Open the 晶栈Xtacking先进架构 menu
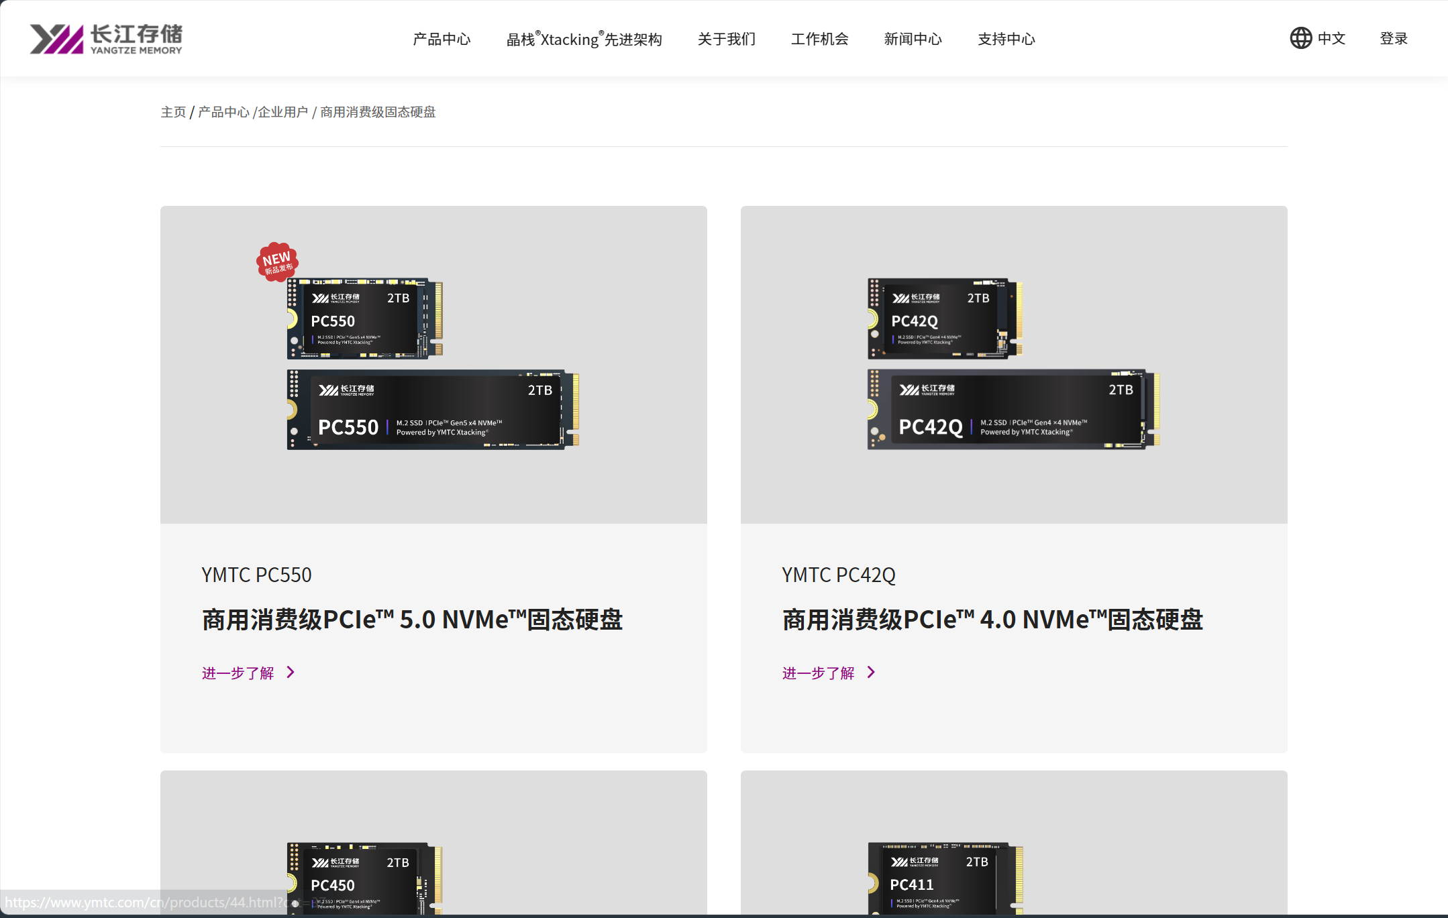This screenshot has width=1448, height=918. (x=584, y=39)
